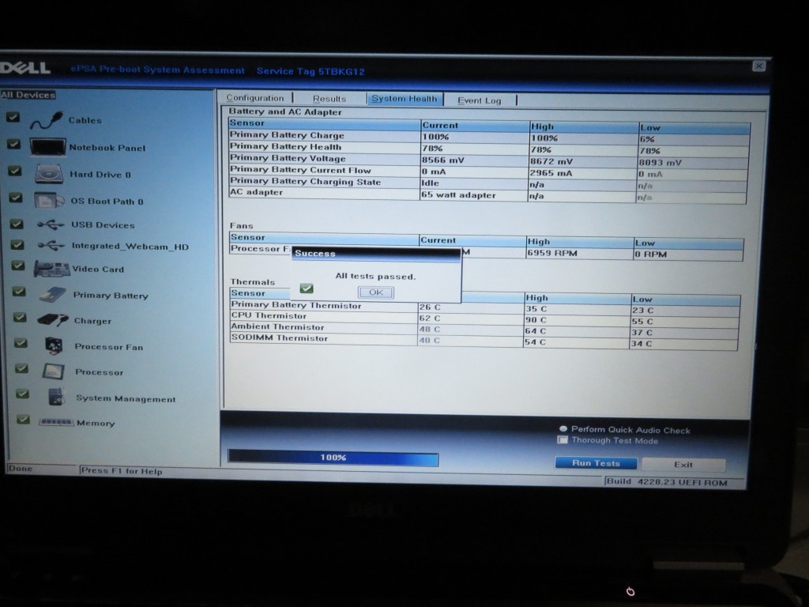Screen dimensions: 809x607
Task: Click the Success dialog title bar
Action: point(376,254)
